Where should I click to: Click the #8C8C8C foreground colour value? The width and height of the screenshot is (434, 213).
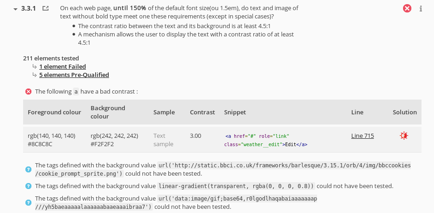pyautogui.click(x=40, y=144)
